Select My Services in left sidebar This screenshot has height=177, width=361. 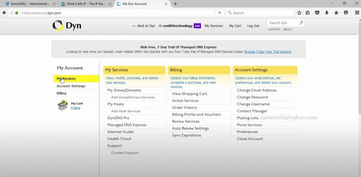(x=77, y=79)
